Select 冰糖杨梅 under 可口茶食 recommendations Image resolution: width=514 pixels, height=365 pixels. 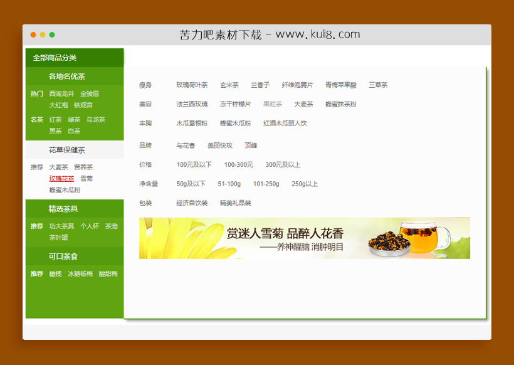point(80,273)
